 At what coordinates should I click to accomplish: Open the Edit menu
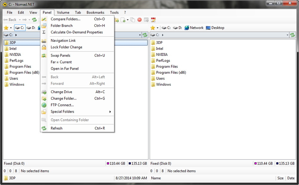pyautogui.click(x=21, y=13)
